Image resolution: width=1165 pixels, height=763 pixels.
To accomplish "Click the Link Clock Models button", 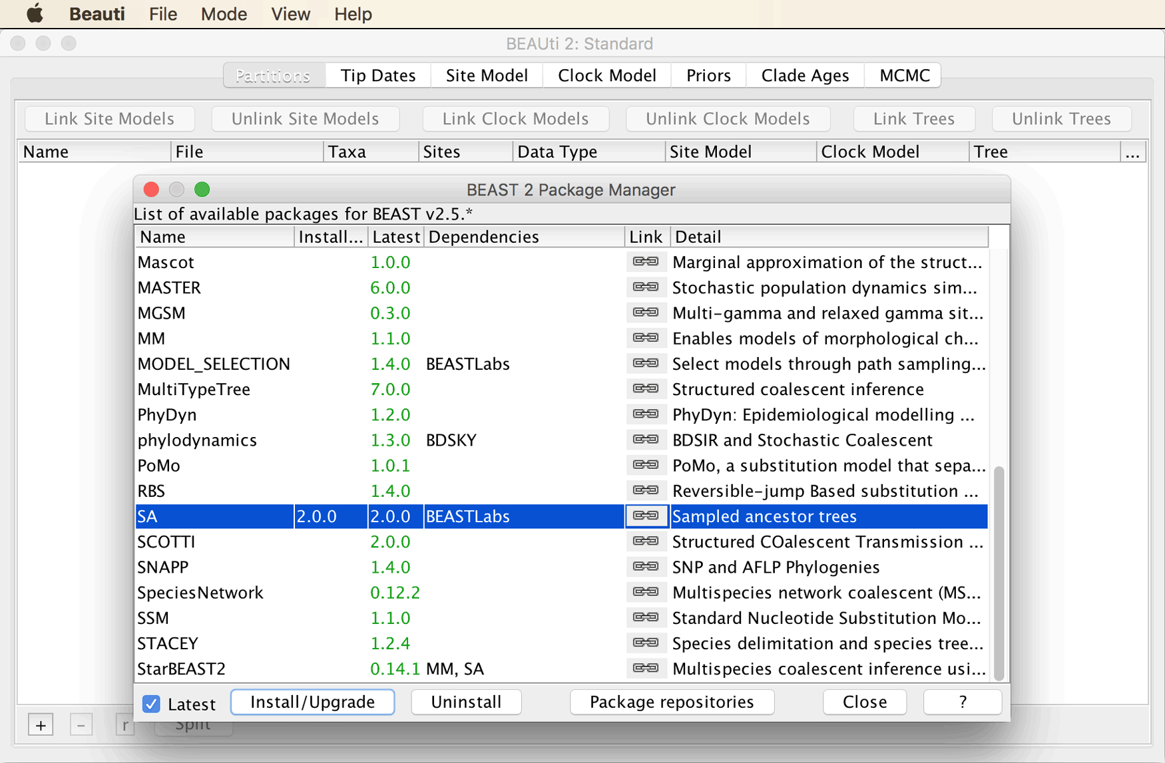I will point(515,118).
